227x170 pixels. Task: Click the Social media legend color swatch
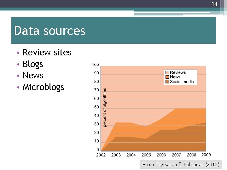click(167, 82)
